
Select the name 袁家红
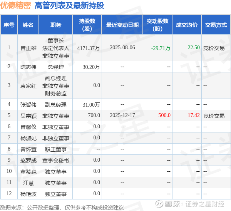click(28, 86)
